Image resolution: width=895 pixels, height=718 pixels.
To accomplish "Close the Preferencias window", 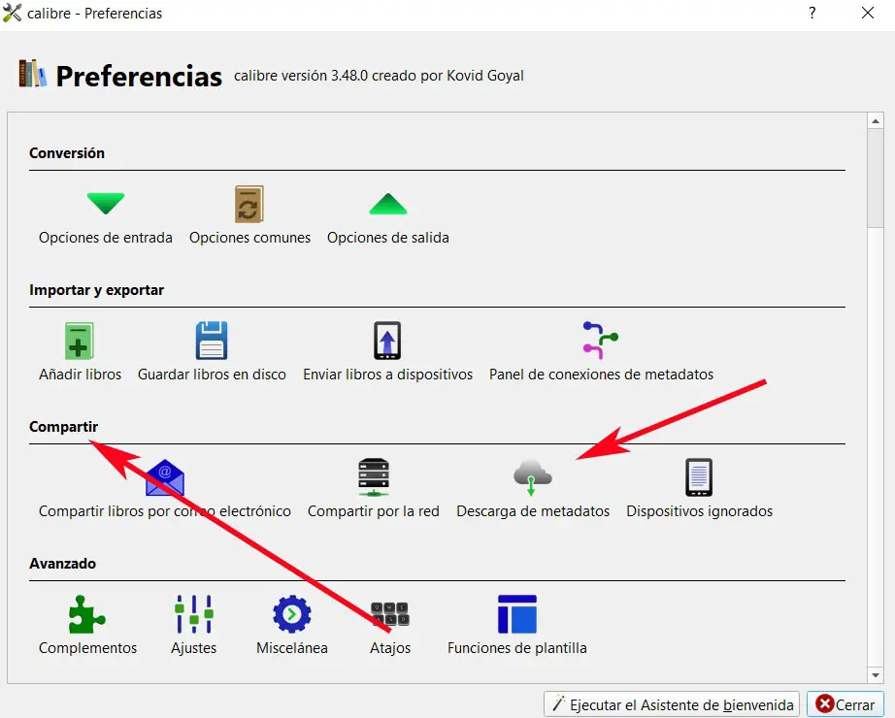I will click(x=868, y=14).
